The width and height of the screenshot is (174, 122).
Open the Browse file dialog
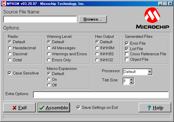(93, 19)
